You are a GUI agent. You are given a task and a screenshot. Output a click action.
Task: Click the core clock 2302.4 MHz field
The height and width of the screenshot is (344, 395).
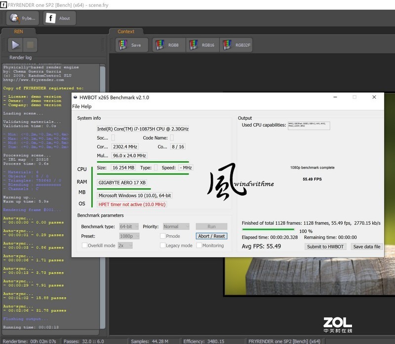[x=125, y=146]
